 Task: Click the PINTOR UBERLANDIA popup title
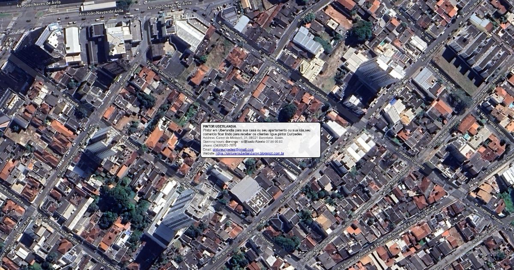point(219,127)
